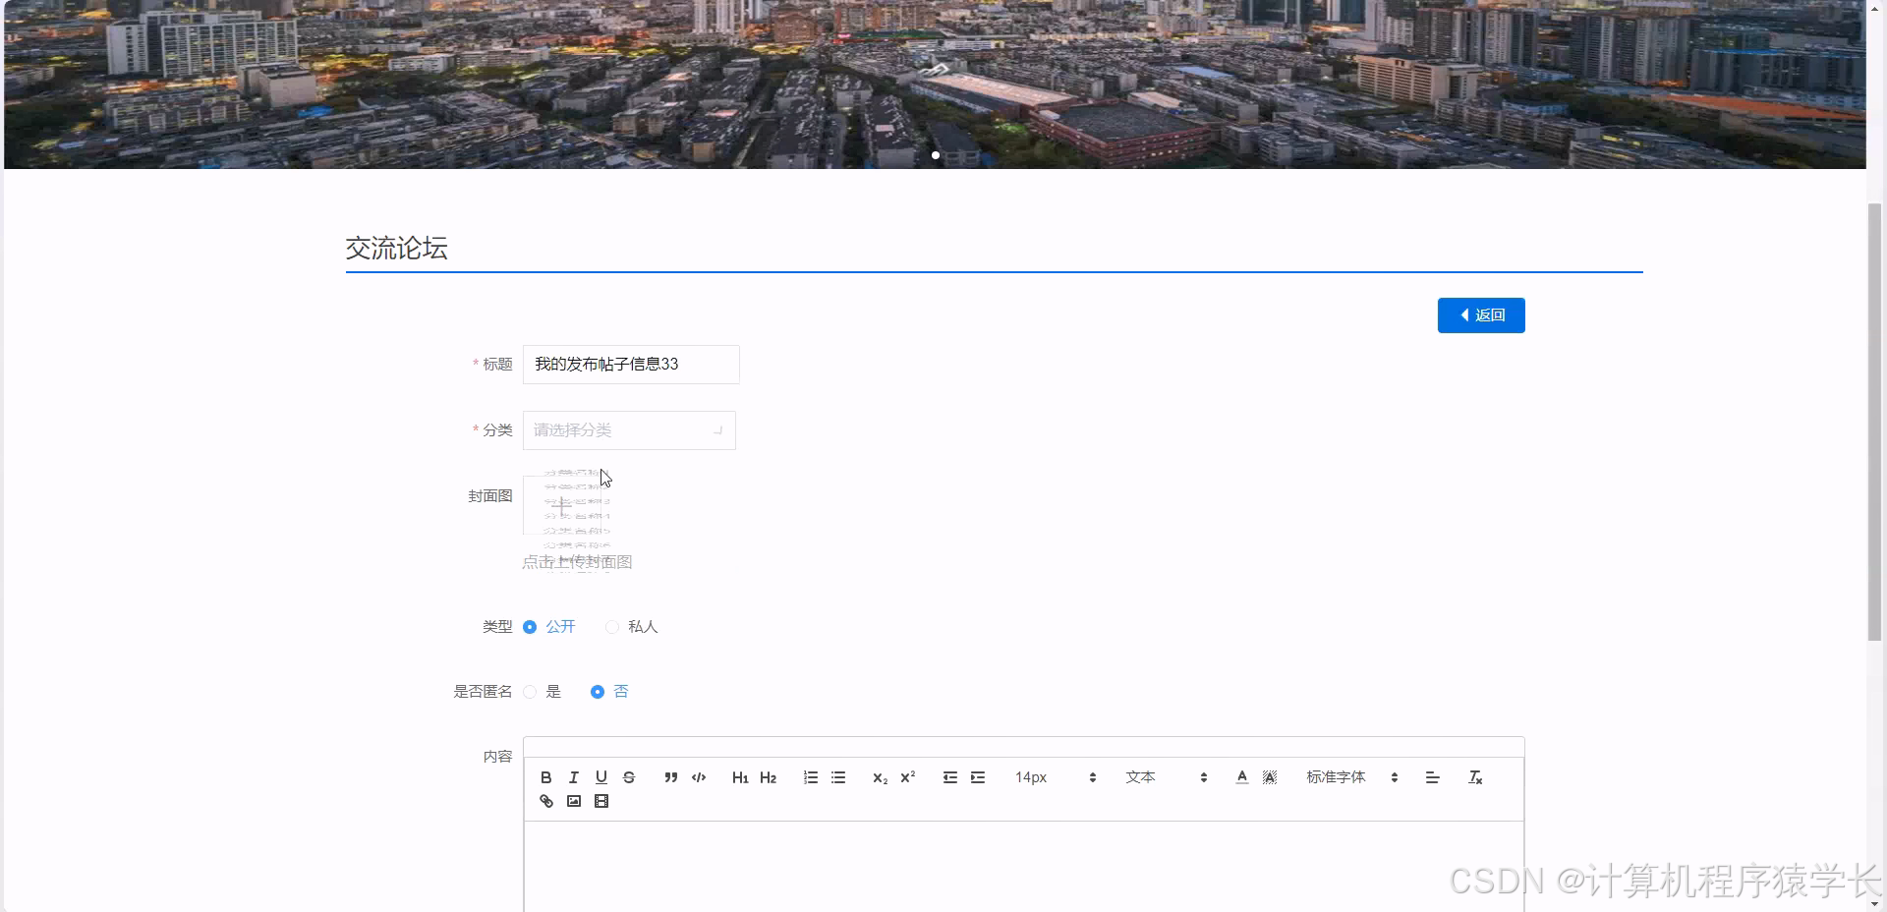The width and height of the screenshot is (1887, 912).
Task: Open the 标准字体 font family dropdown
Action: pyautogui.click(x=1337, y=777)
